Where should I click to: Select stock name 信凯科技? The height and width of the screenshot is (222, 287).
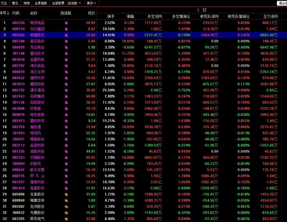coord(37,152)
